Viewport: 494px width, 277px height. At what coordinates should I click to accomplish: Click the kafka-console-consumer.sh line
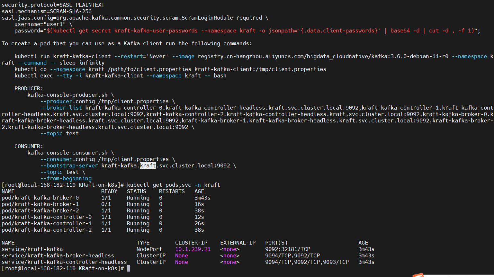click(71, 153)
